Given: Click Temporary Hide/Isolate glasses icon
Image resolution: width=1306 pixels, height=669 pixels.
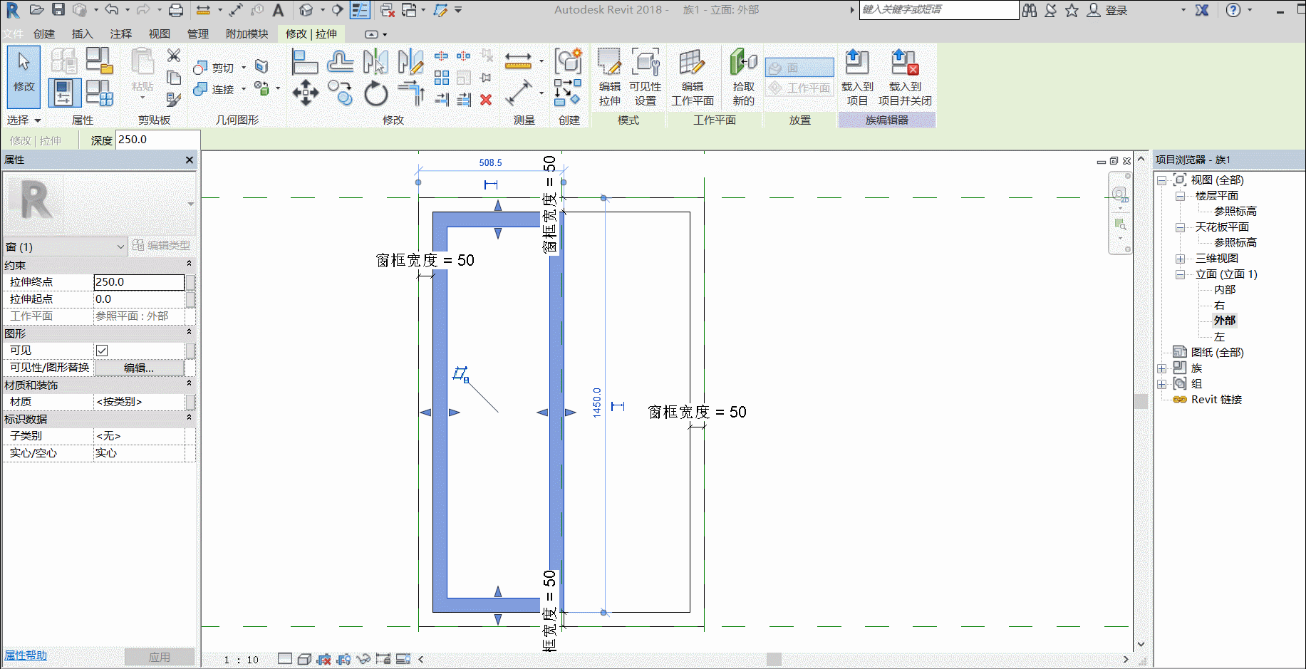Looking at the screenshot, I should [x=363, y=659].
